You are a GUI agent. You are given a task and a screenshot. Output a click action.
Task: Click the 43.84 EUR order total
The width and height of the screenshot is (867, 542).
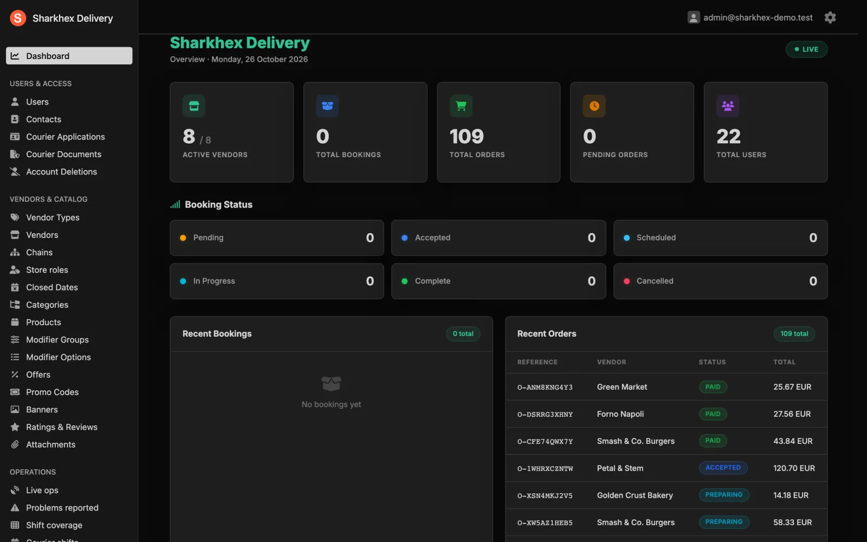click(793, 441)
